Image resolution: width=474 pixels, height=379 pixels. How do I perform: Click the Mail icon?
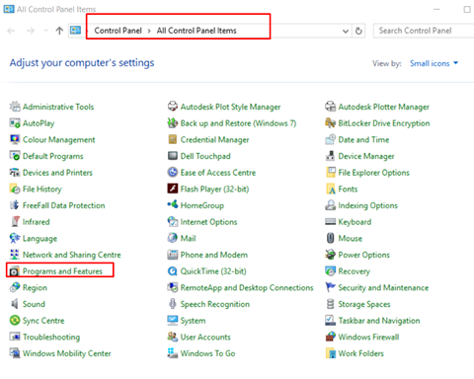click(x=173, y=238)
